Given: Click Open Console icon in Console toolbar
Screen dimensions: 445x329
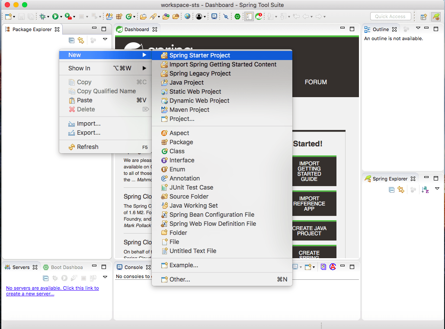Looking at the screenshot, I should click(x=308, y=267).
